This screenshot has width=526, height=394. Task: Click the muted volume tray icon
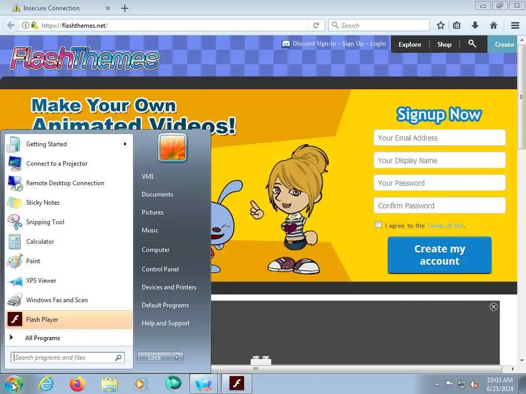(x=474, y=384)
